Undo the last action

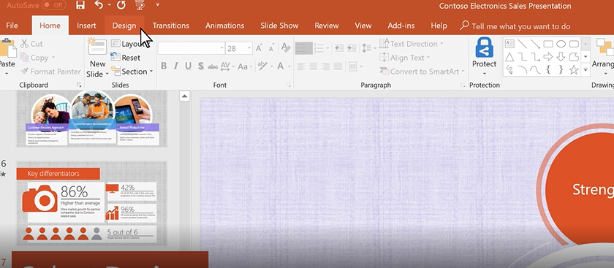click(99, 4)
